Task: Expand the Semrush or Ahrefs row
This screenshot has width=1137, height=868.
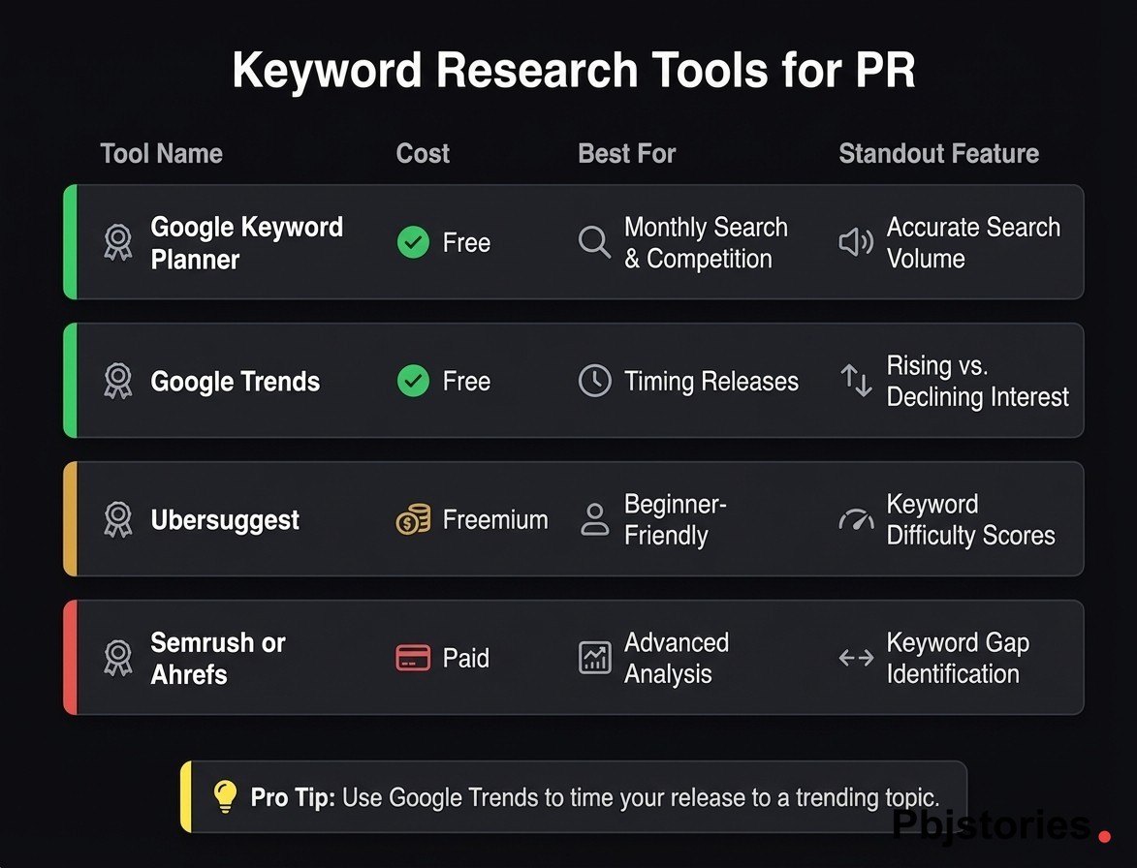Action: [573, 658]
